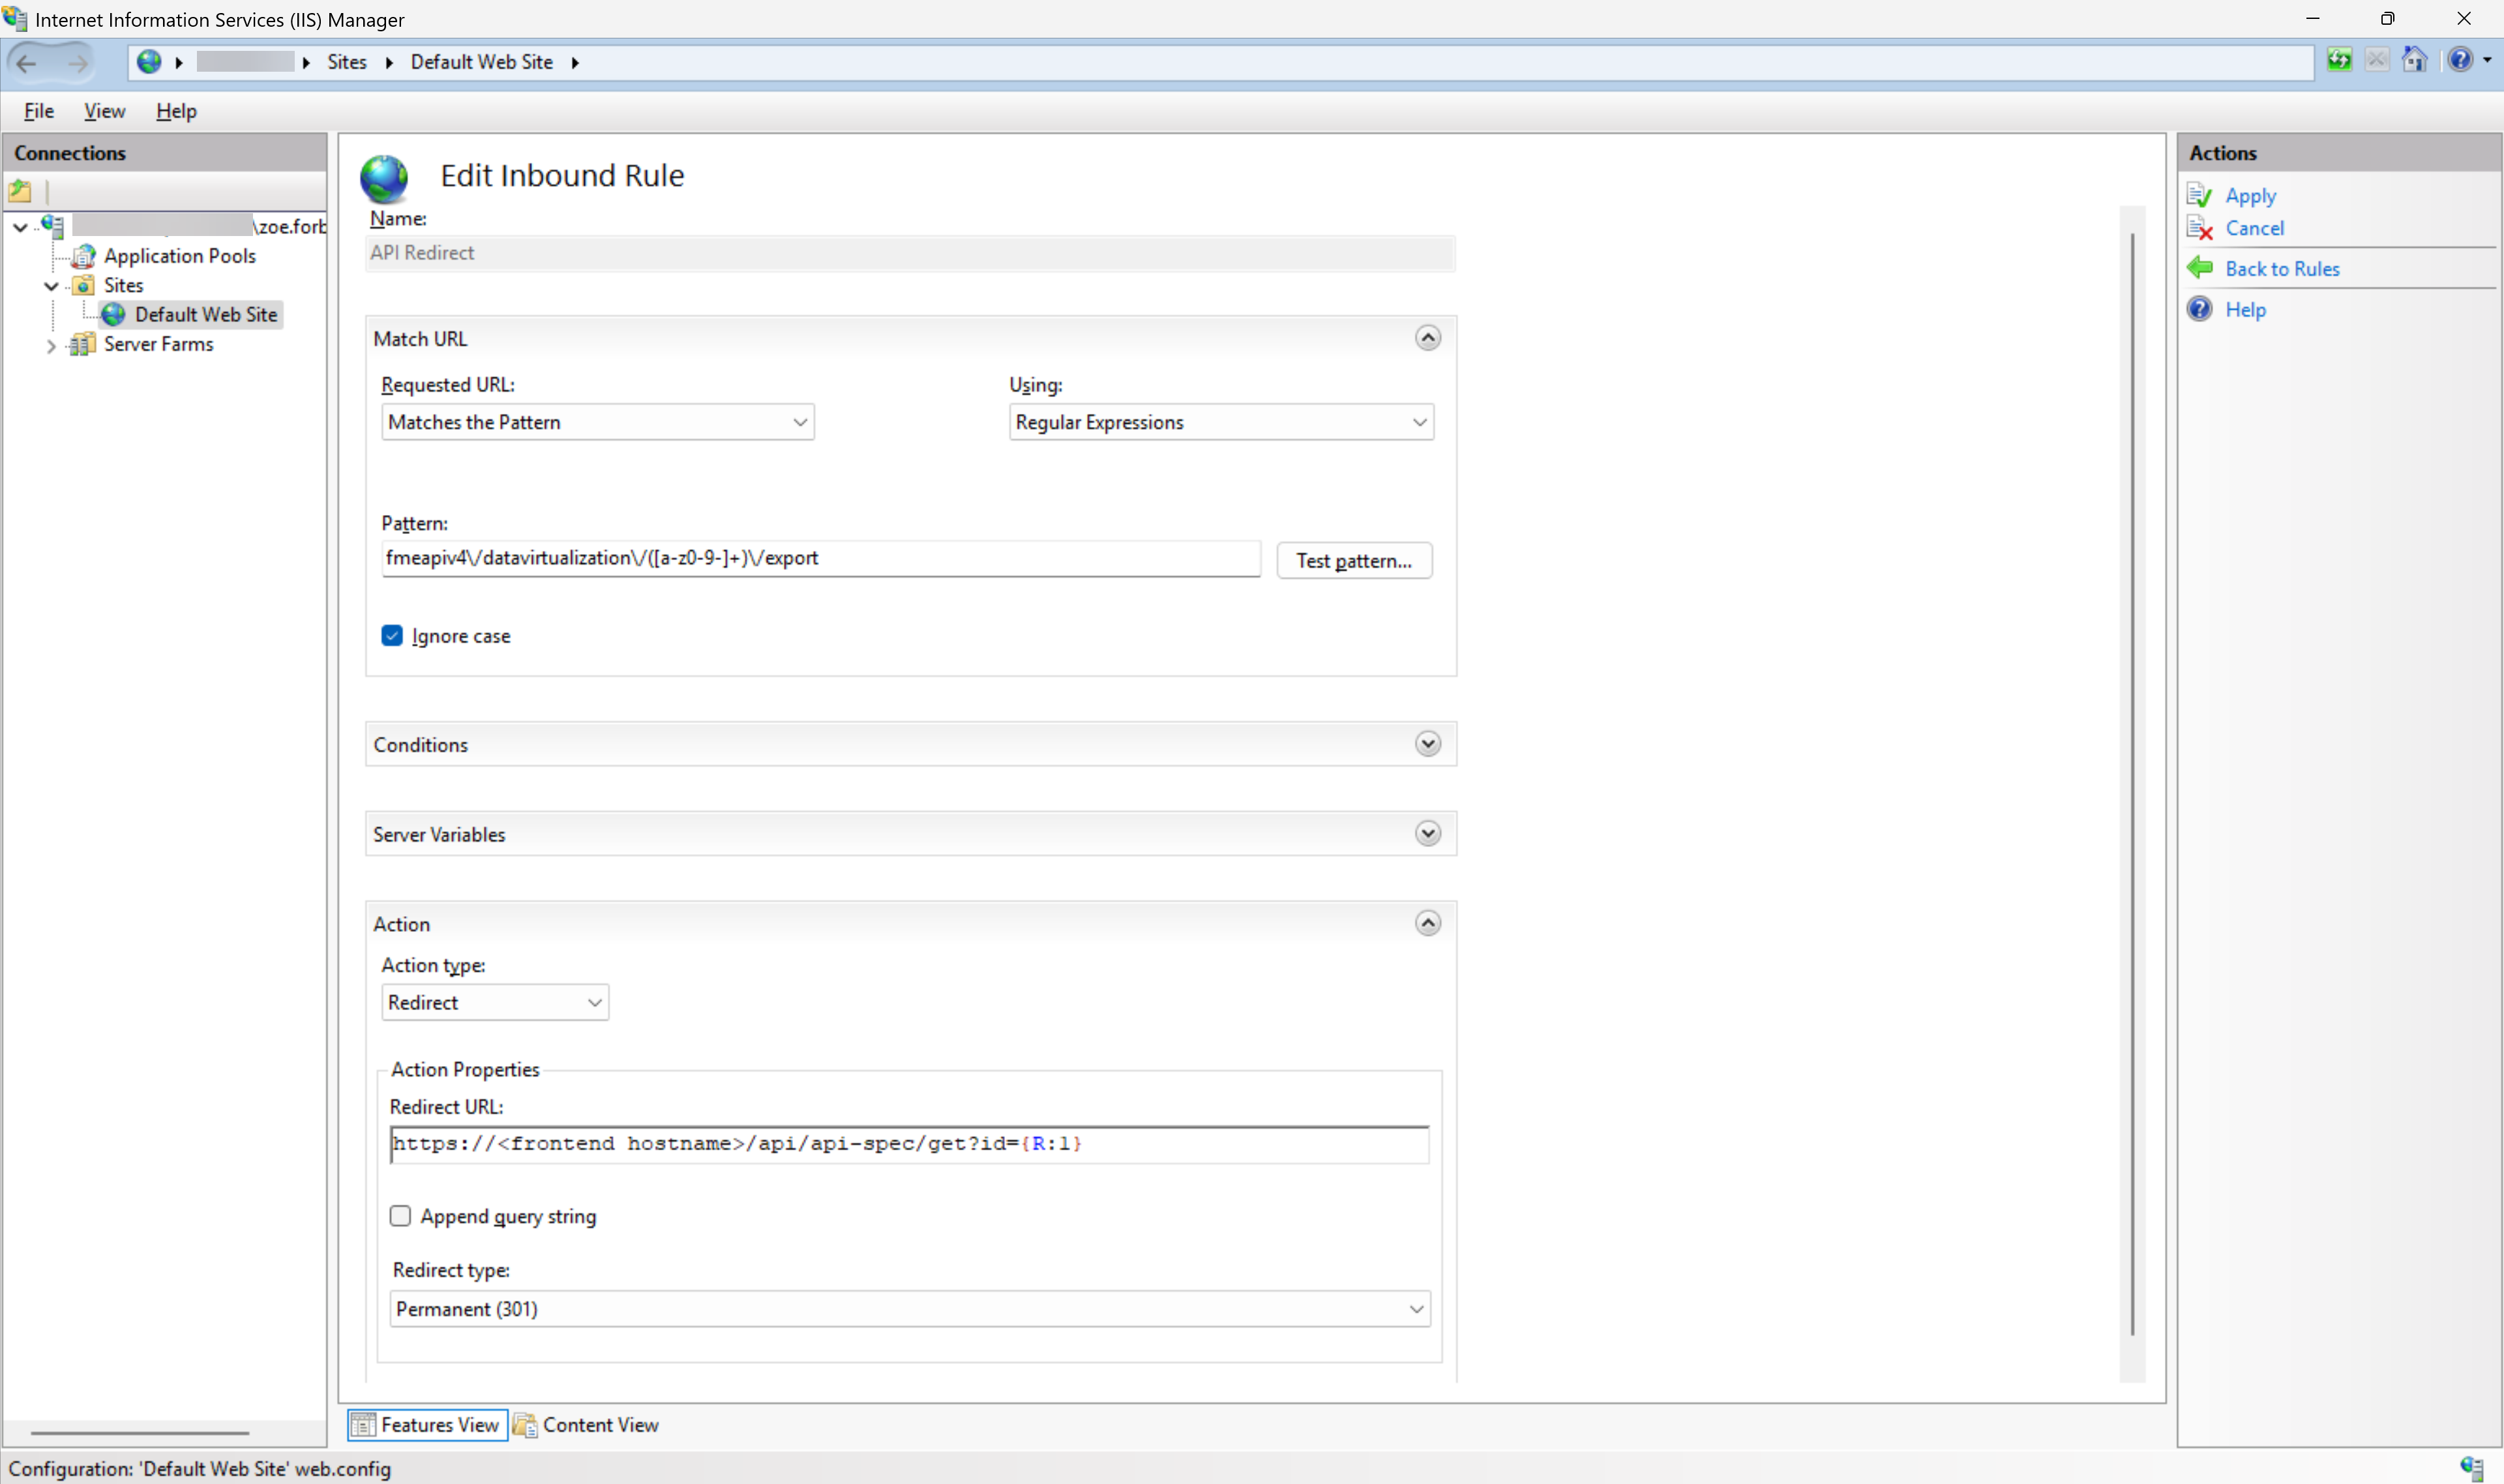The height and width of the screenshot is (1484, 2504).
Task: Click the arrow after Default Web Site in the breadcrumb
Action: point(575,63)
